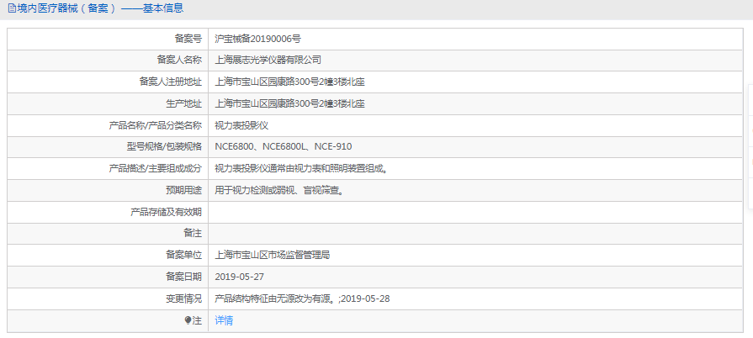Screen dimensions: 753x338
Task: Click the bulb icon next to 注 label
Action: [x=188, y=320]
